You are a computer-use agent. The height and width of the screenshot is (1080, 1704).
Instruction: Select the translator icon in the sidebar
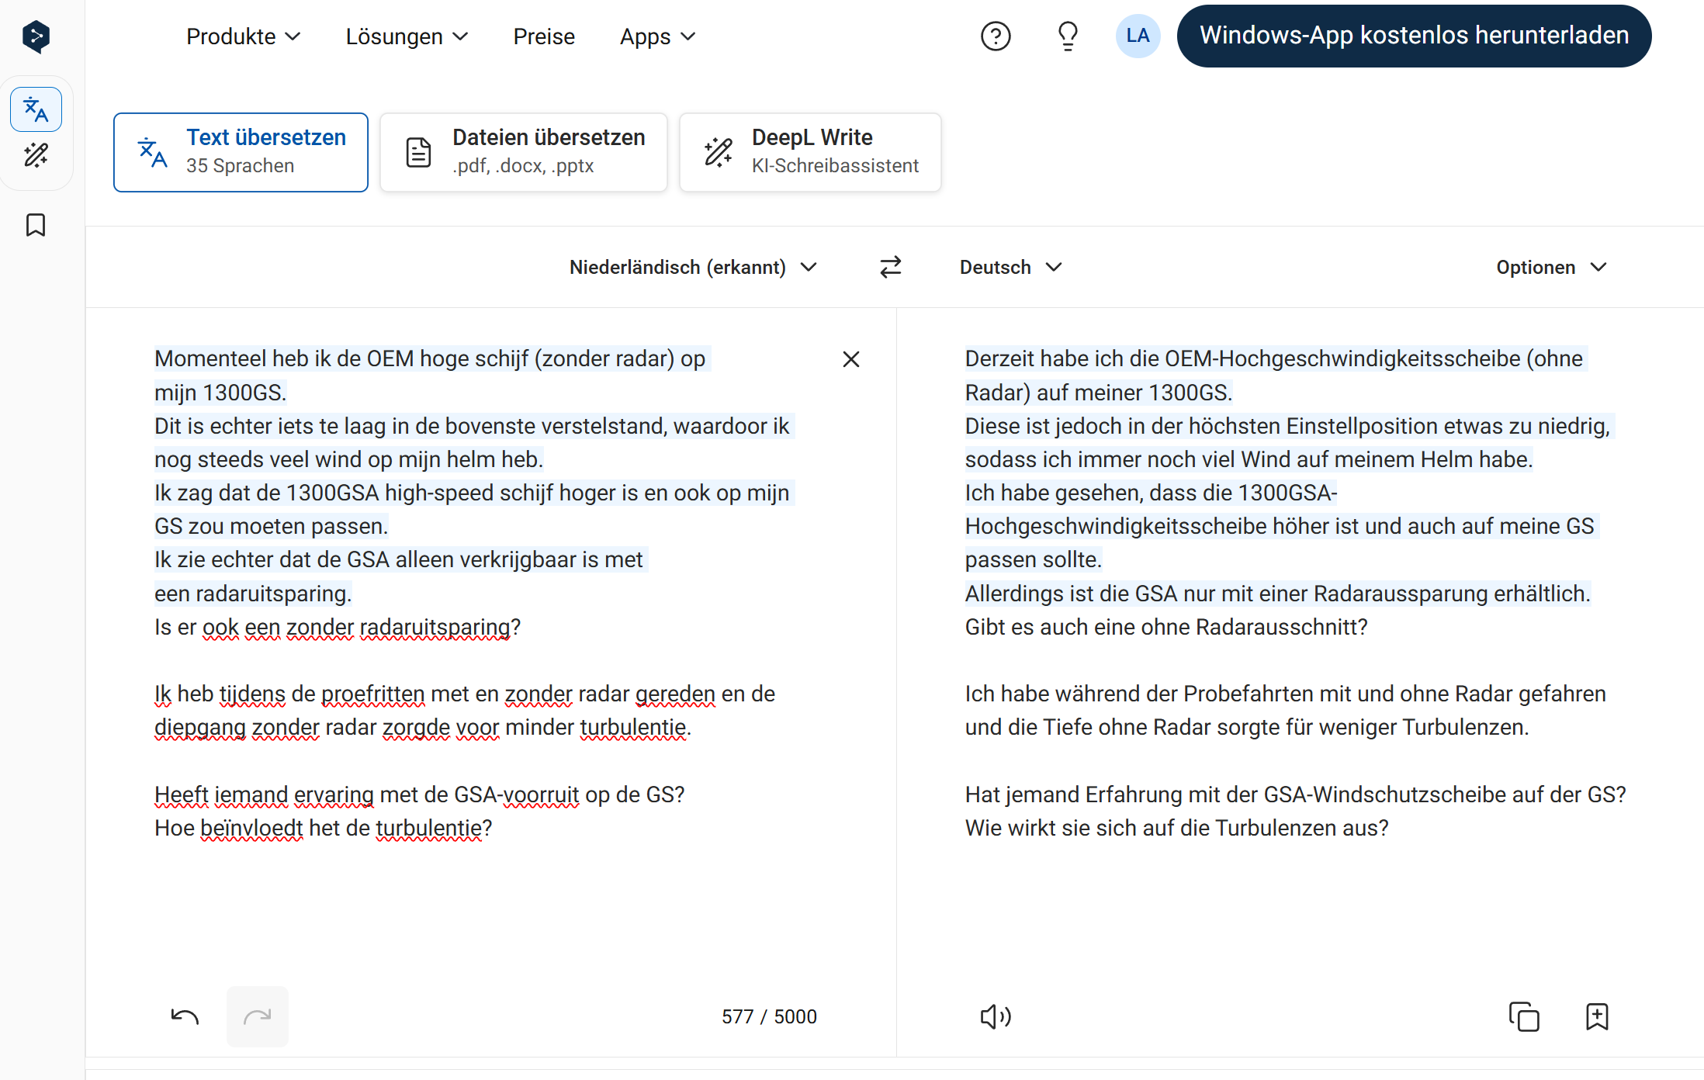tap(36, 109)
